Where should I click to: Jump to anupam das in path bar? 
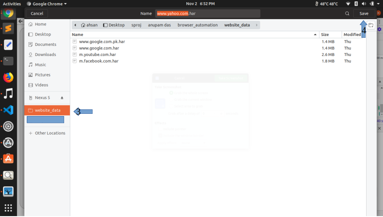click(x=159, y=25)
